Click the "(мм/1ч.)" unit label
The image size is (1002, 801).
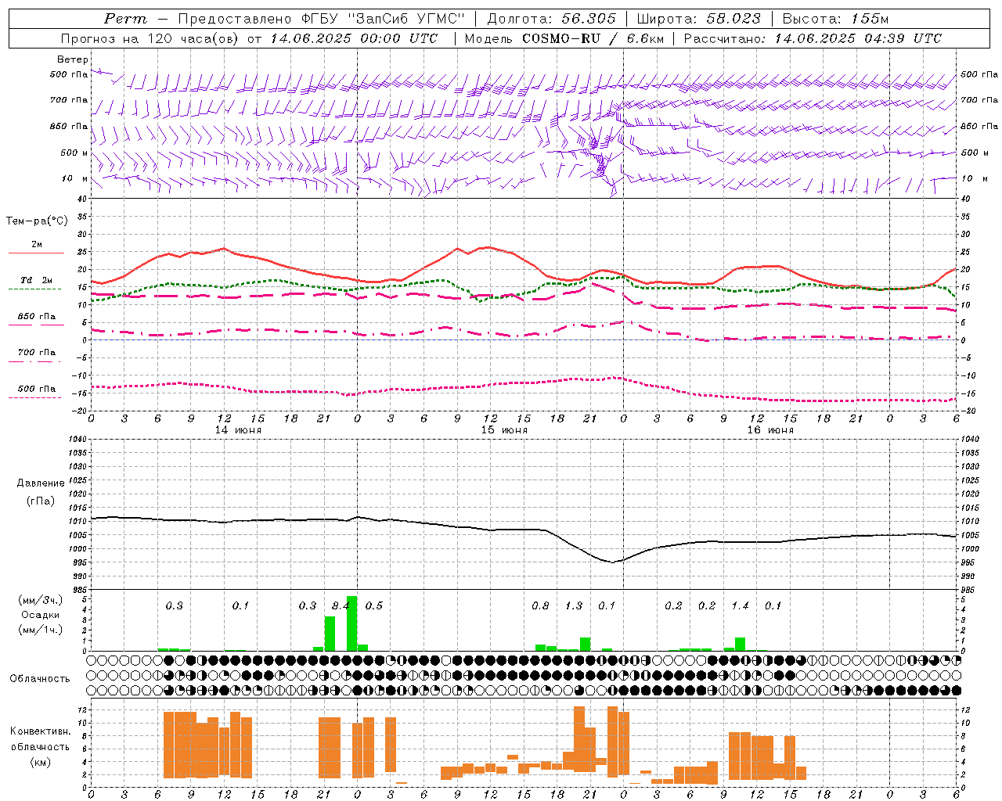[x=40, y=630]
